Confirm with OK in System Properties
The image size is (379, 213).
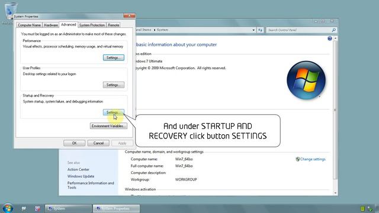74,143
